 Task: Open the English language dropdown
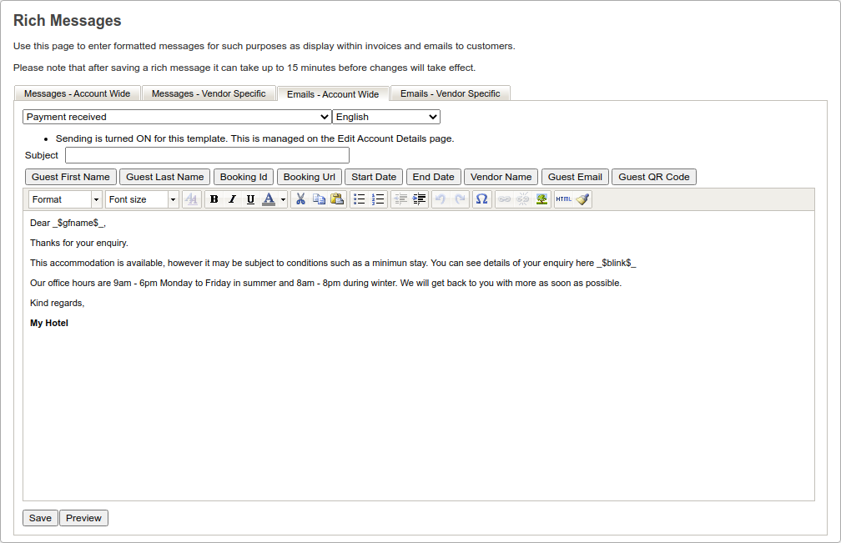coord(386,117)
